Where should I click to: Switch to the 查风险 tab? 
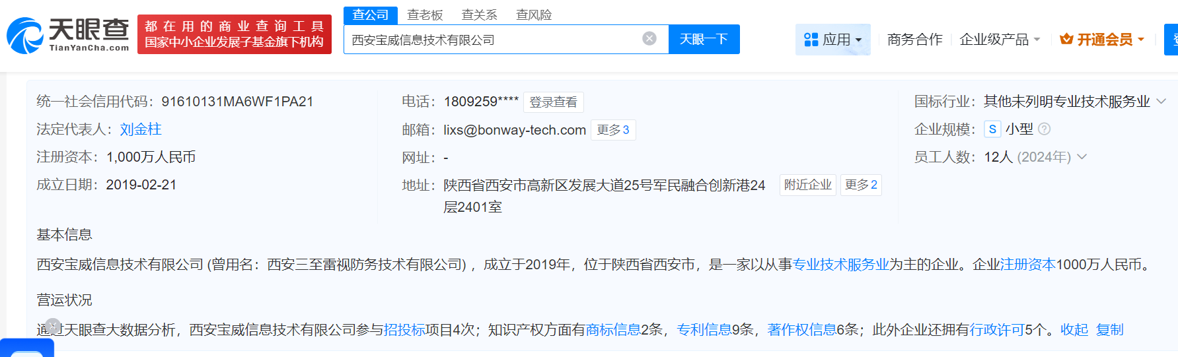click(x=533, y=15)
